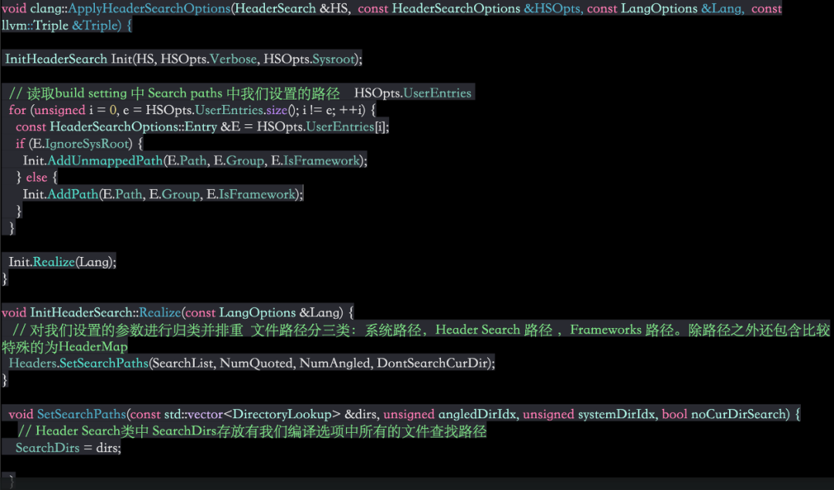Click HSOpts.Sysroot in the Init line
The height and width of the screenshot is (490, 834).
(309, 59)
